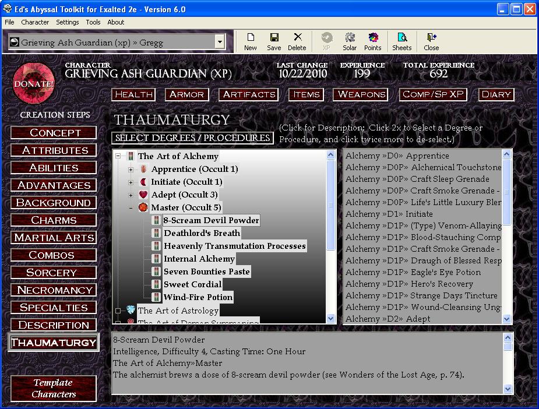Click the Wind-Fire Potion procedure icon
Viewport: 539px width, 409px height.
coord(156,297)
